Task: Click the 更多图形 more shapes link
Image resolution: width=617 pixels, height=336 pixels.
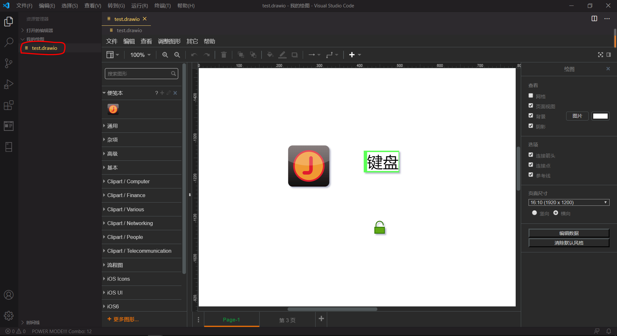Action: click(123, 319)
